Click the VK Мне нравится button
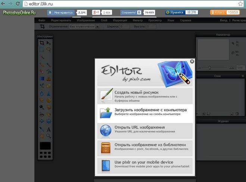This screenshot has width=246, height=182. [x=61, y=13]
